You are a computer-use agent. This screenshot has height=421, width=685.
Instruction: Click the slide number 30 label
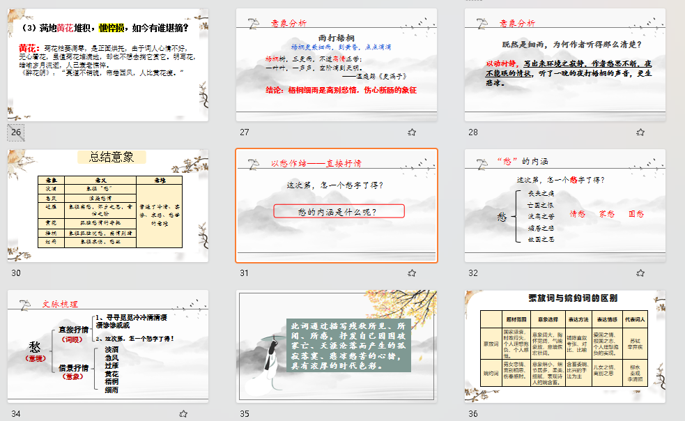click(x=16, y=273)
